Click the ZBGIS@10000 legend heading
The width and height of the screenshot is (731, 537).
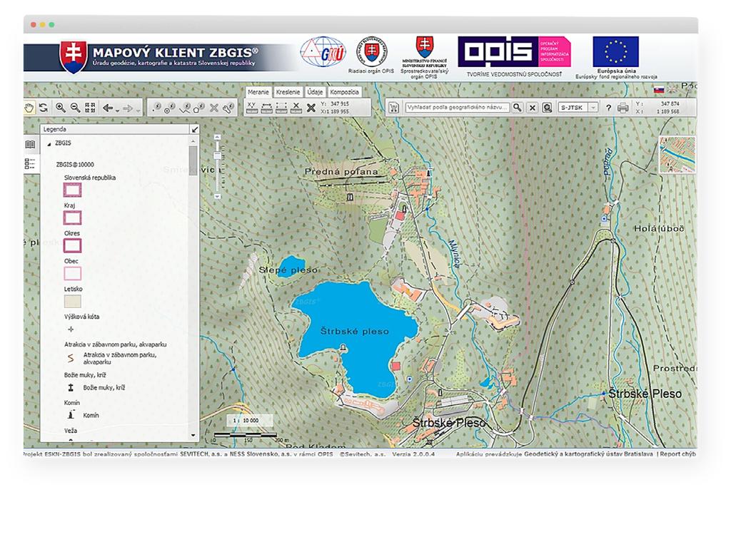point(74,165)
